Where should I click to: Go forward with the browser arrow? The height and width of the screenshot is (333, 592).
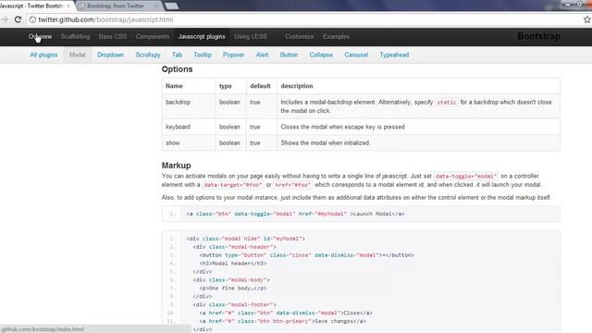click(5, 19)
